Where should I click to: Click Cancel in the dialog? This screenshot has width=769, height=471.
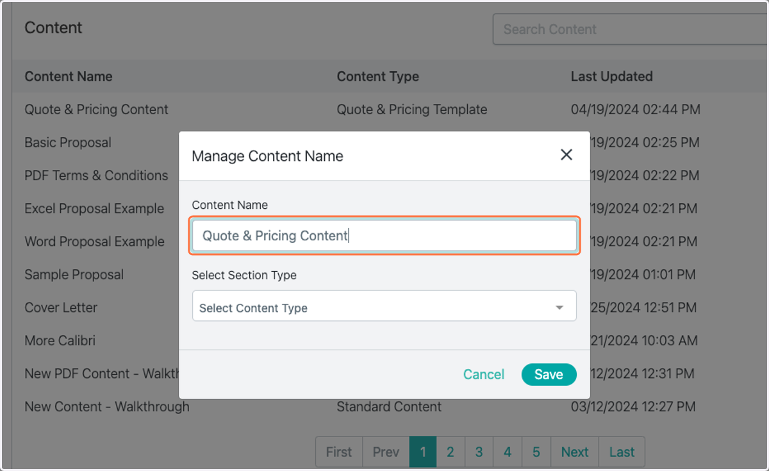pyautogui.click(x=484, y=374)
